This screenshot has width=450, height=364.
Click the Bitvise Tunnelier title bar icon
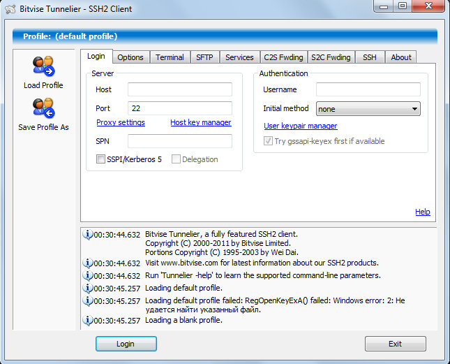coord(10,9)
